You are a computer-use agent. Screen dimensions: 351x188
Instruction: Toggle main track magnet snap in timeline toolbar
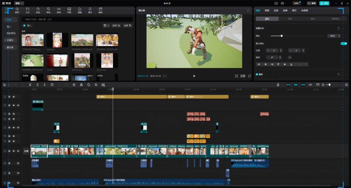288,85
